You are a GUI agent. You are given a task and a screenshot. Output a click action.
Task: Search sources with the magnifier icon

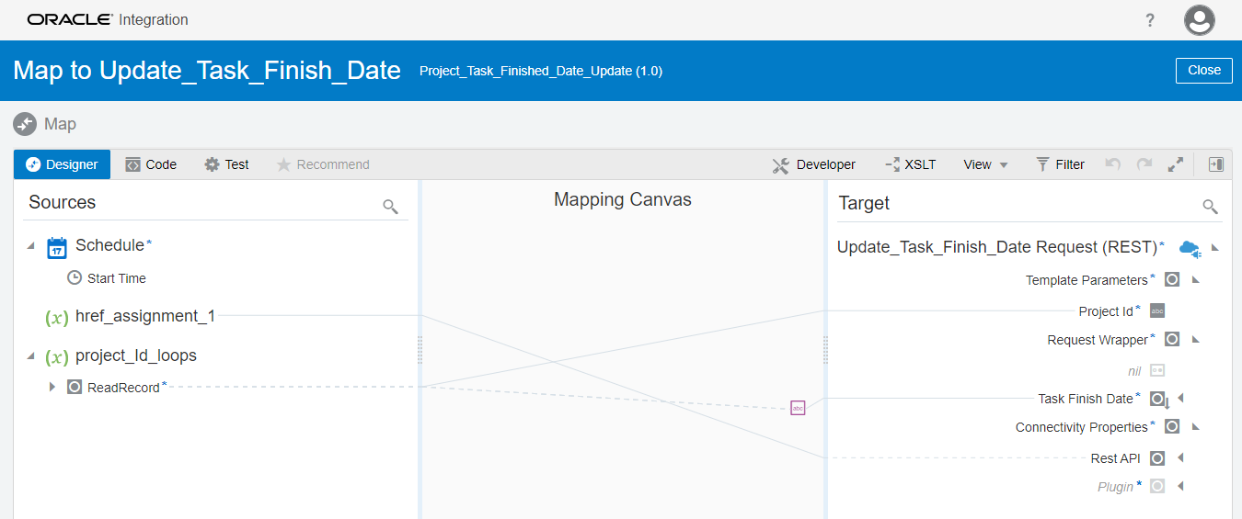[x=391, y=207]
